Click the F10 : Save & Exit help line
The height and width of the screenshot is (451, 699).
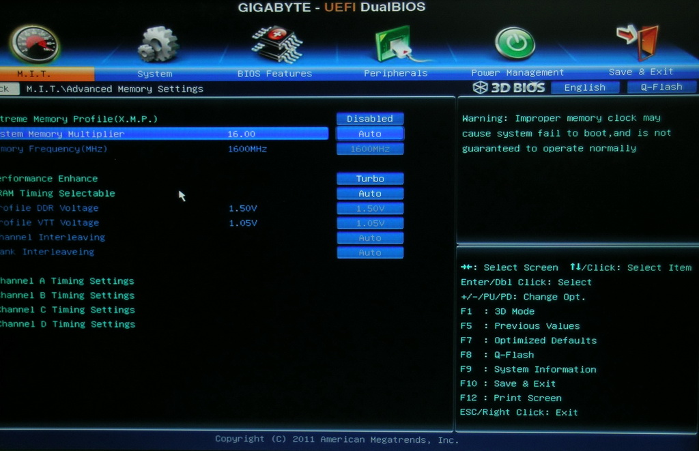508,383
